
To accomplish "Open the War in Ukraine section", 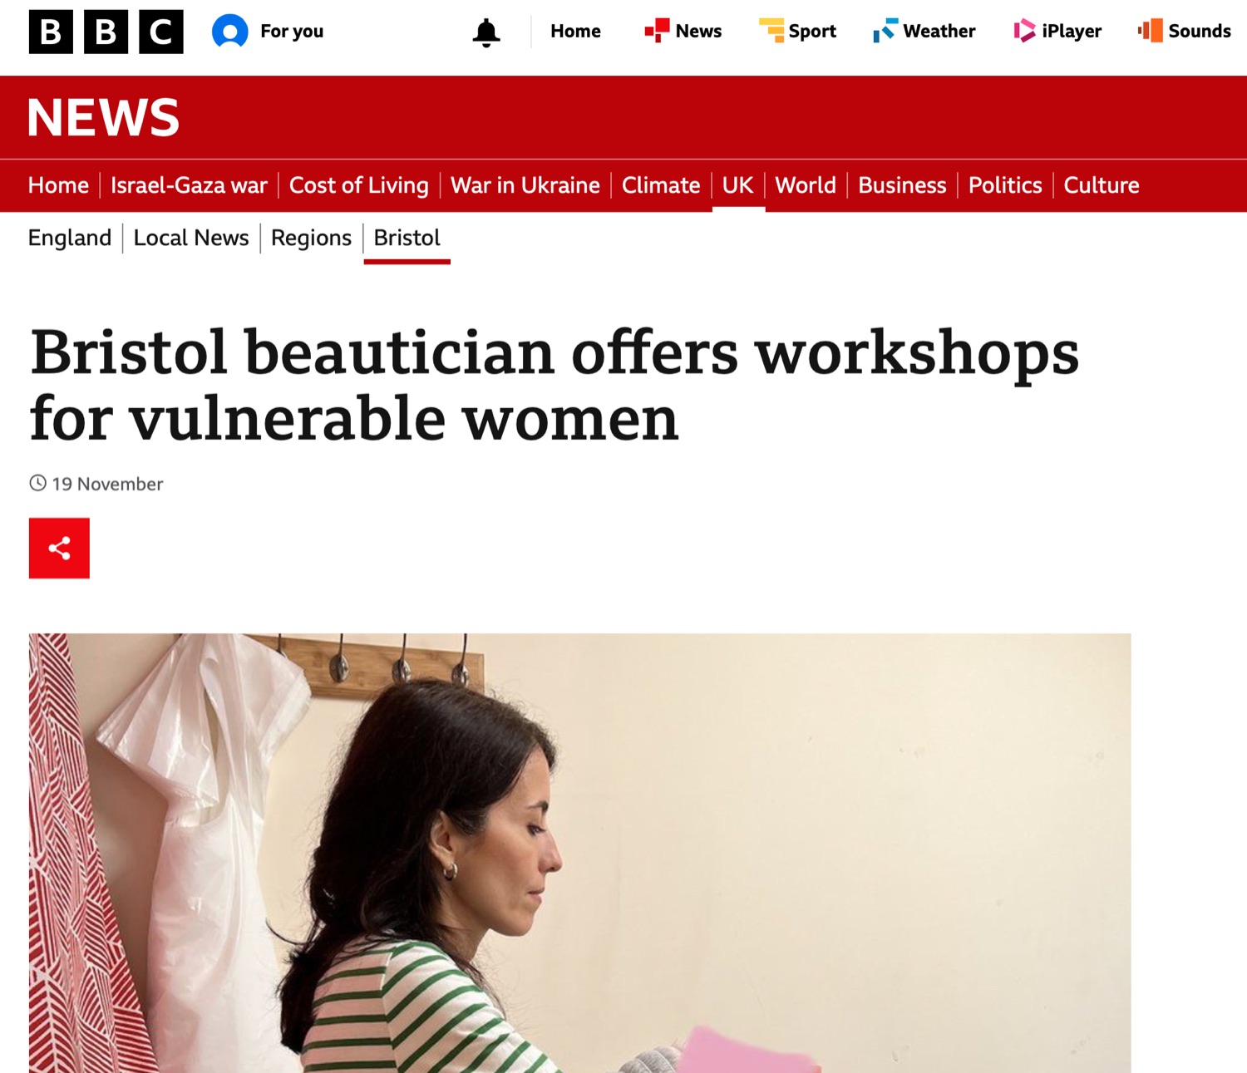I will pyautogui.click(x=525, y=185).
